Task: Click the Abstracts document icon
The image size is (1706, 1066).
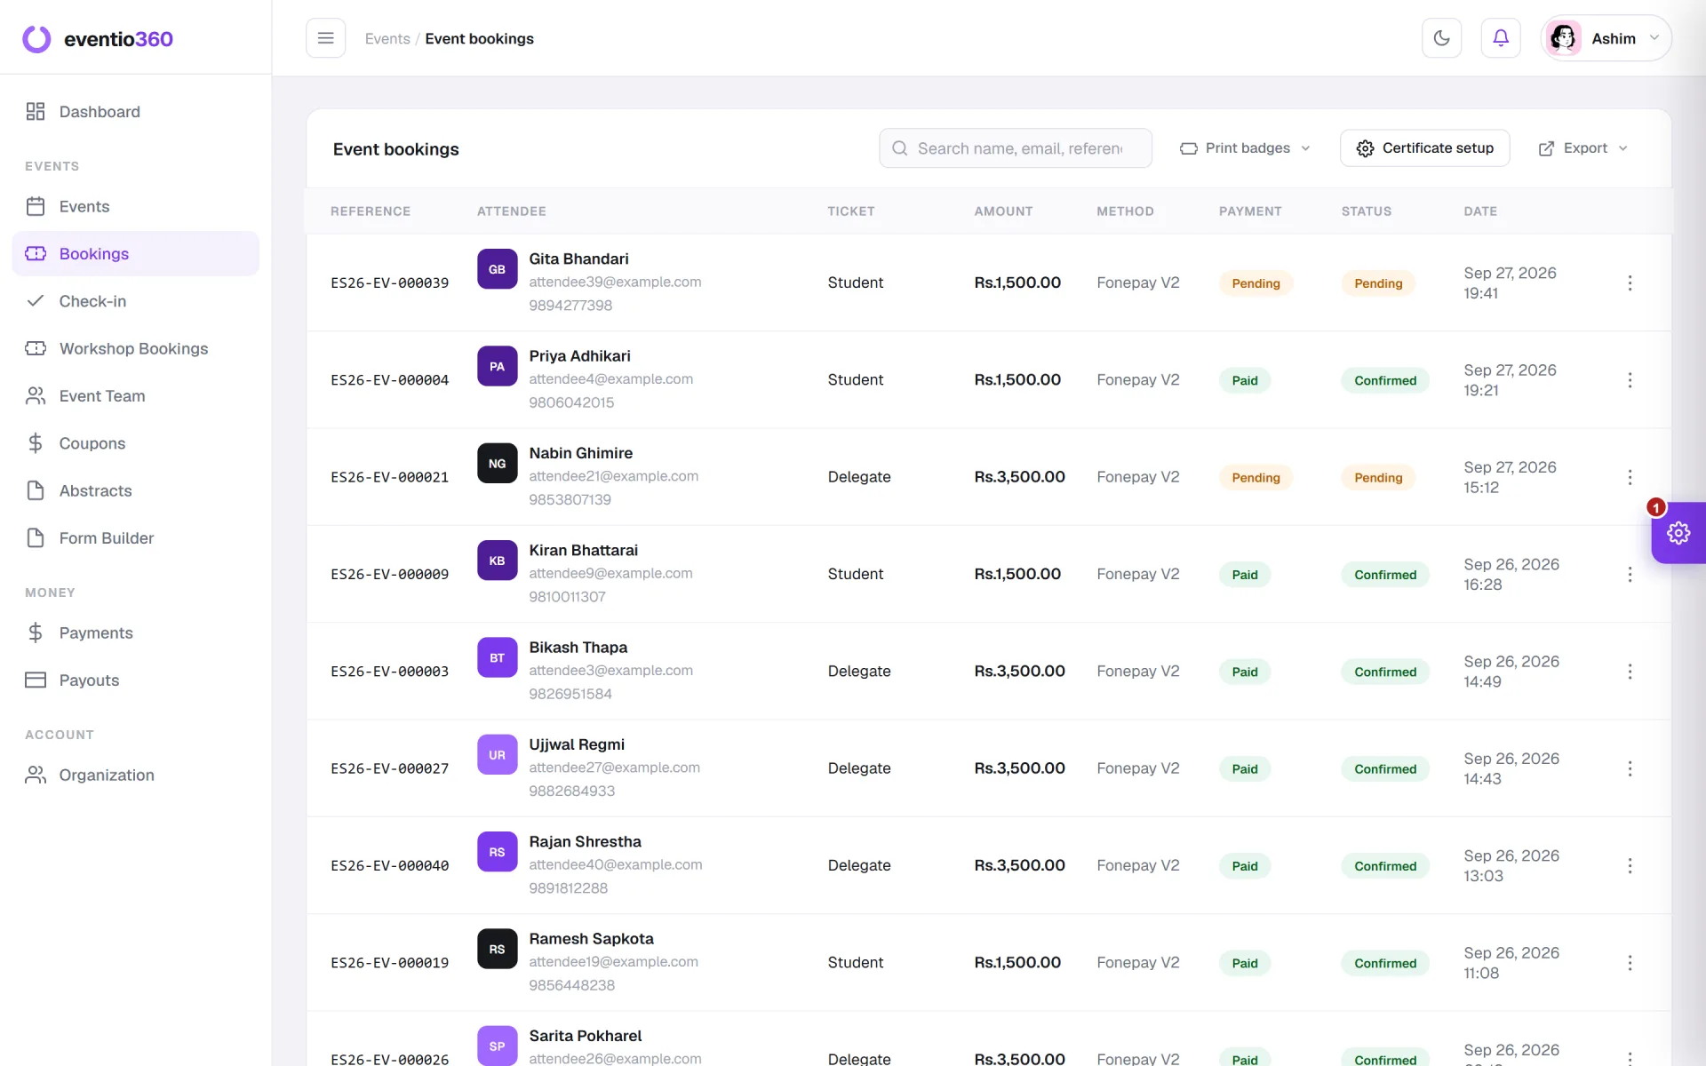Action: tap(36, 490)
